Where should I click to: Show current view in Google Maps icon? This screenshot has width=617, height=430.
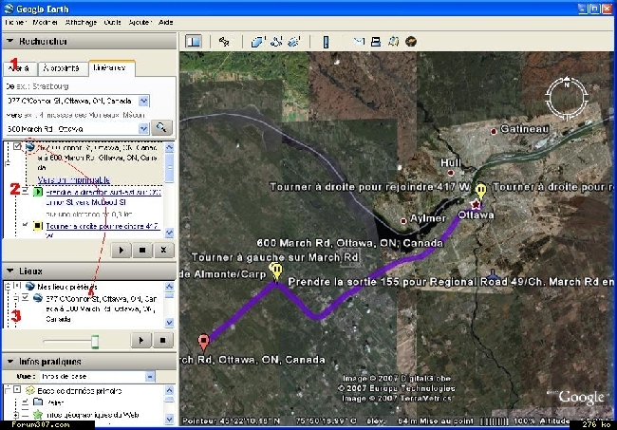click(x=393, y=42)
